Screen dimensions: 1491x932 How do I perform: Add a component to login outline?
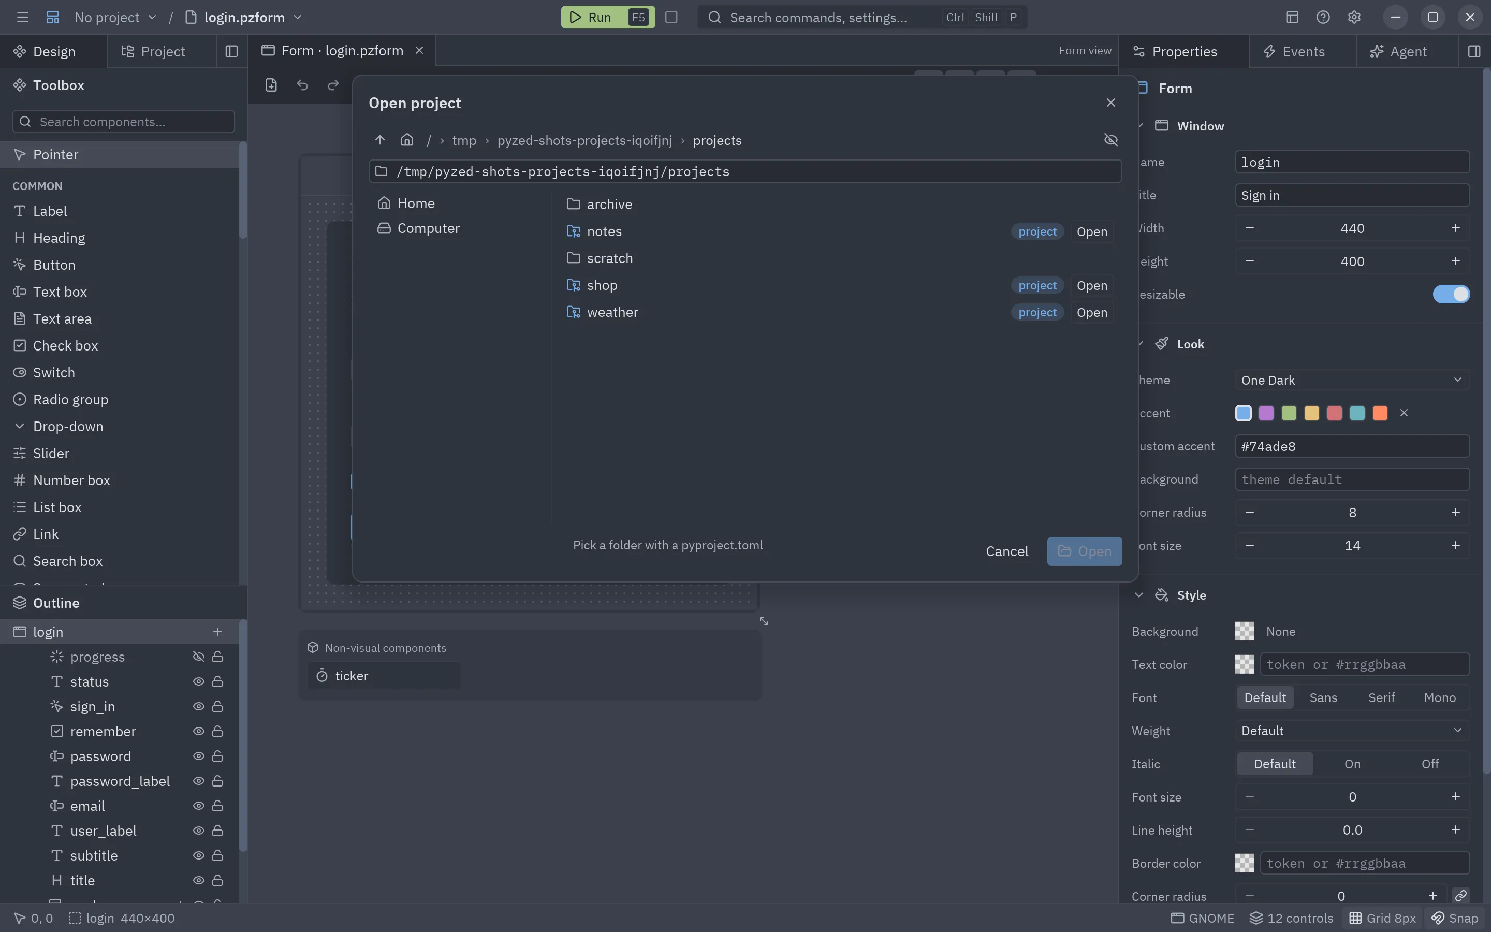217,631
